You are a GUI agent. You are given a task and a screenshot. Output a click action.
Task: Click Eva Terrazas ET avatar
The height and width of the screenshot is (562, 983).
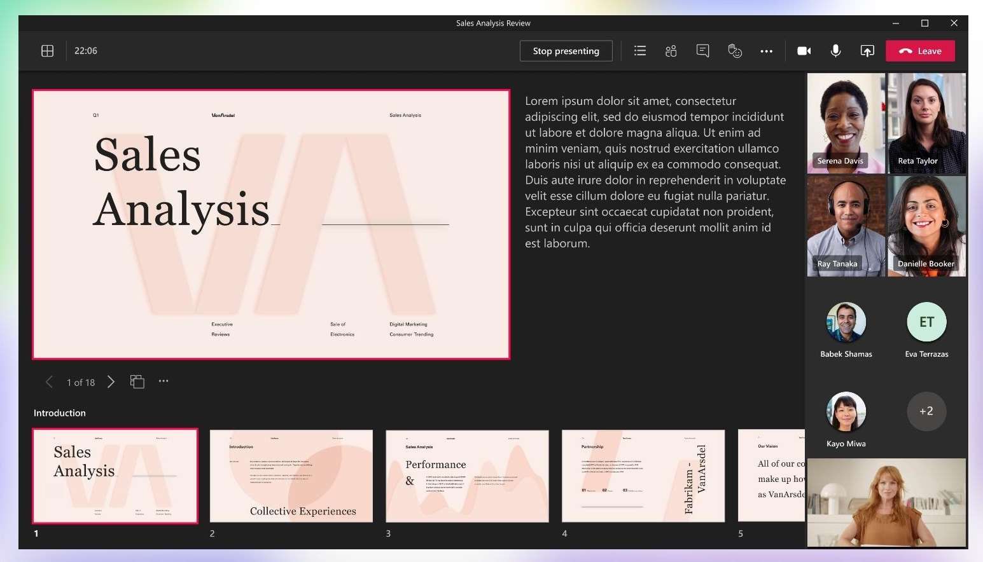point(926,322)
